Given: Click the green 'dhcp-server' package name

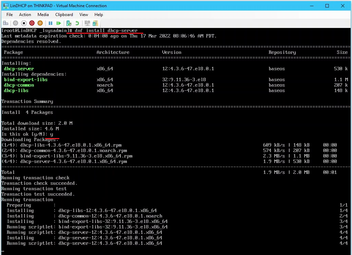Looking at the screenshot, I should point(19,69).
